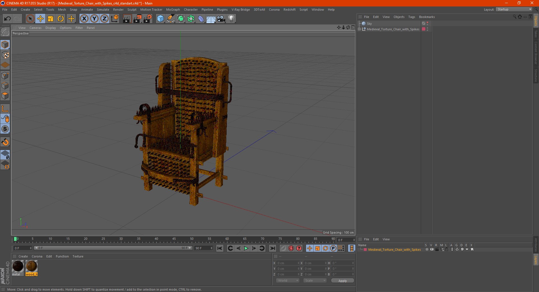Click the frame range preview slider
This screenshot has width=539, height=292.
click(113, 248)
